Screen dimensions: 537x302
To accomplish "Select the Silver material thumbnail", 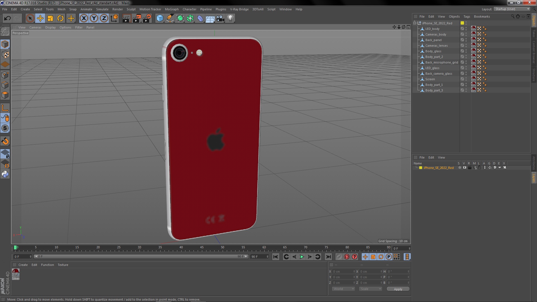I will click(16, 274).
